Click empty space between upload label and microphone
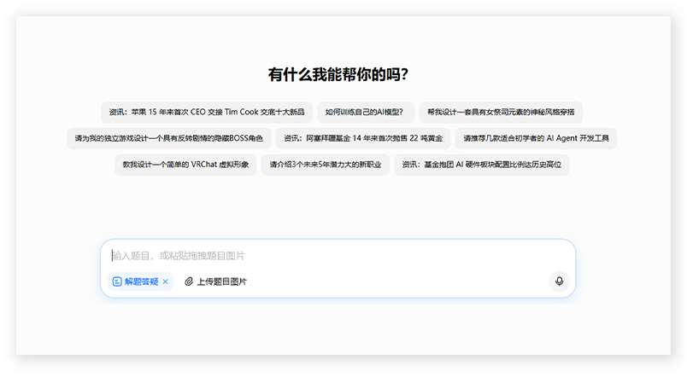This screenshot has width=693, height=377. (393, 281)
